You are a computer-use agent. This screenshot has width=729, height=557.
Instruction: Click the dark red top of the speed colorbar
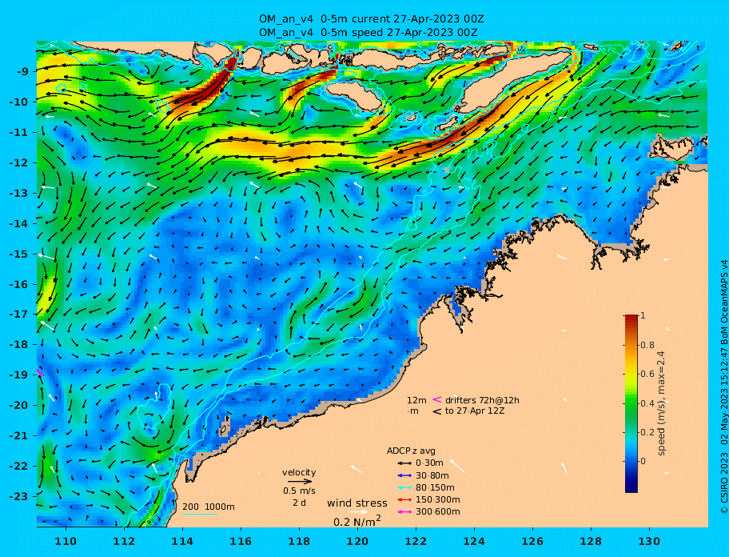point(631,319)
